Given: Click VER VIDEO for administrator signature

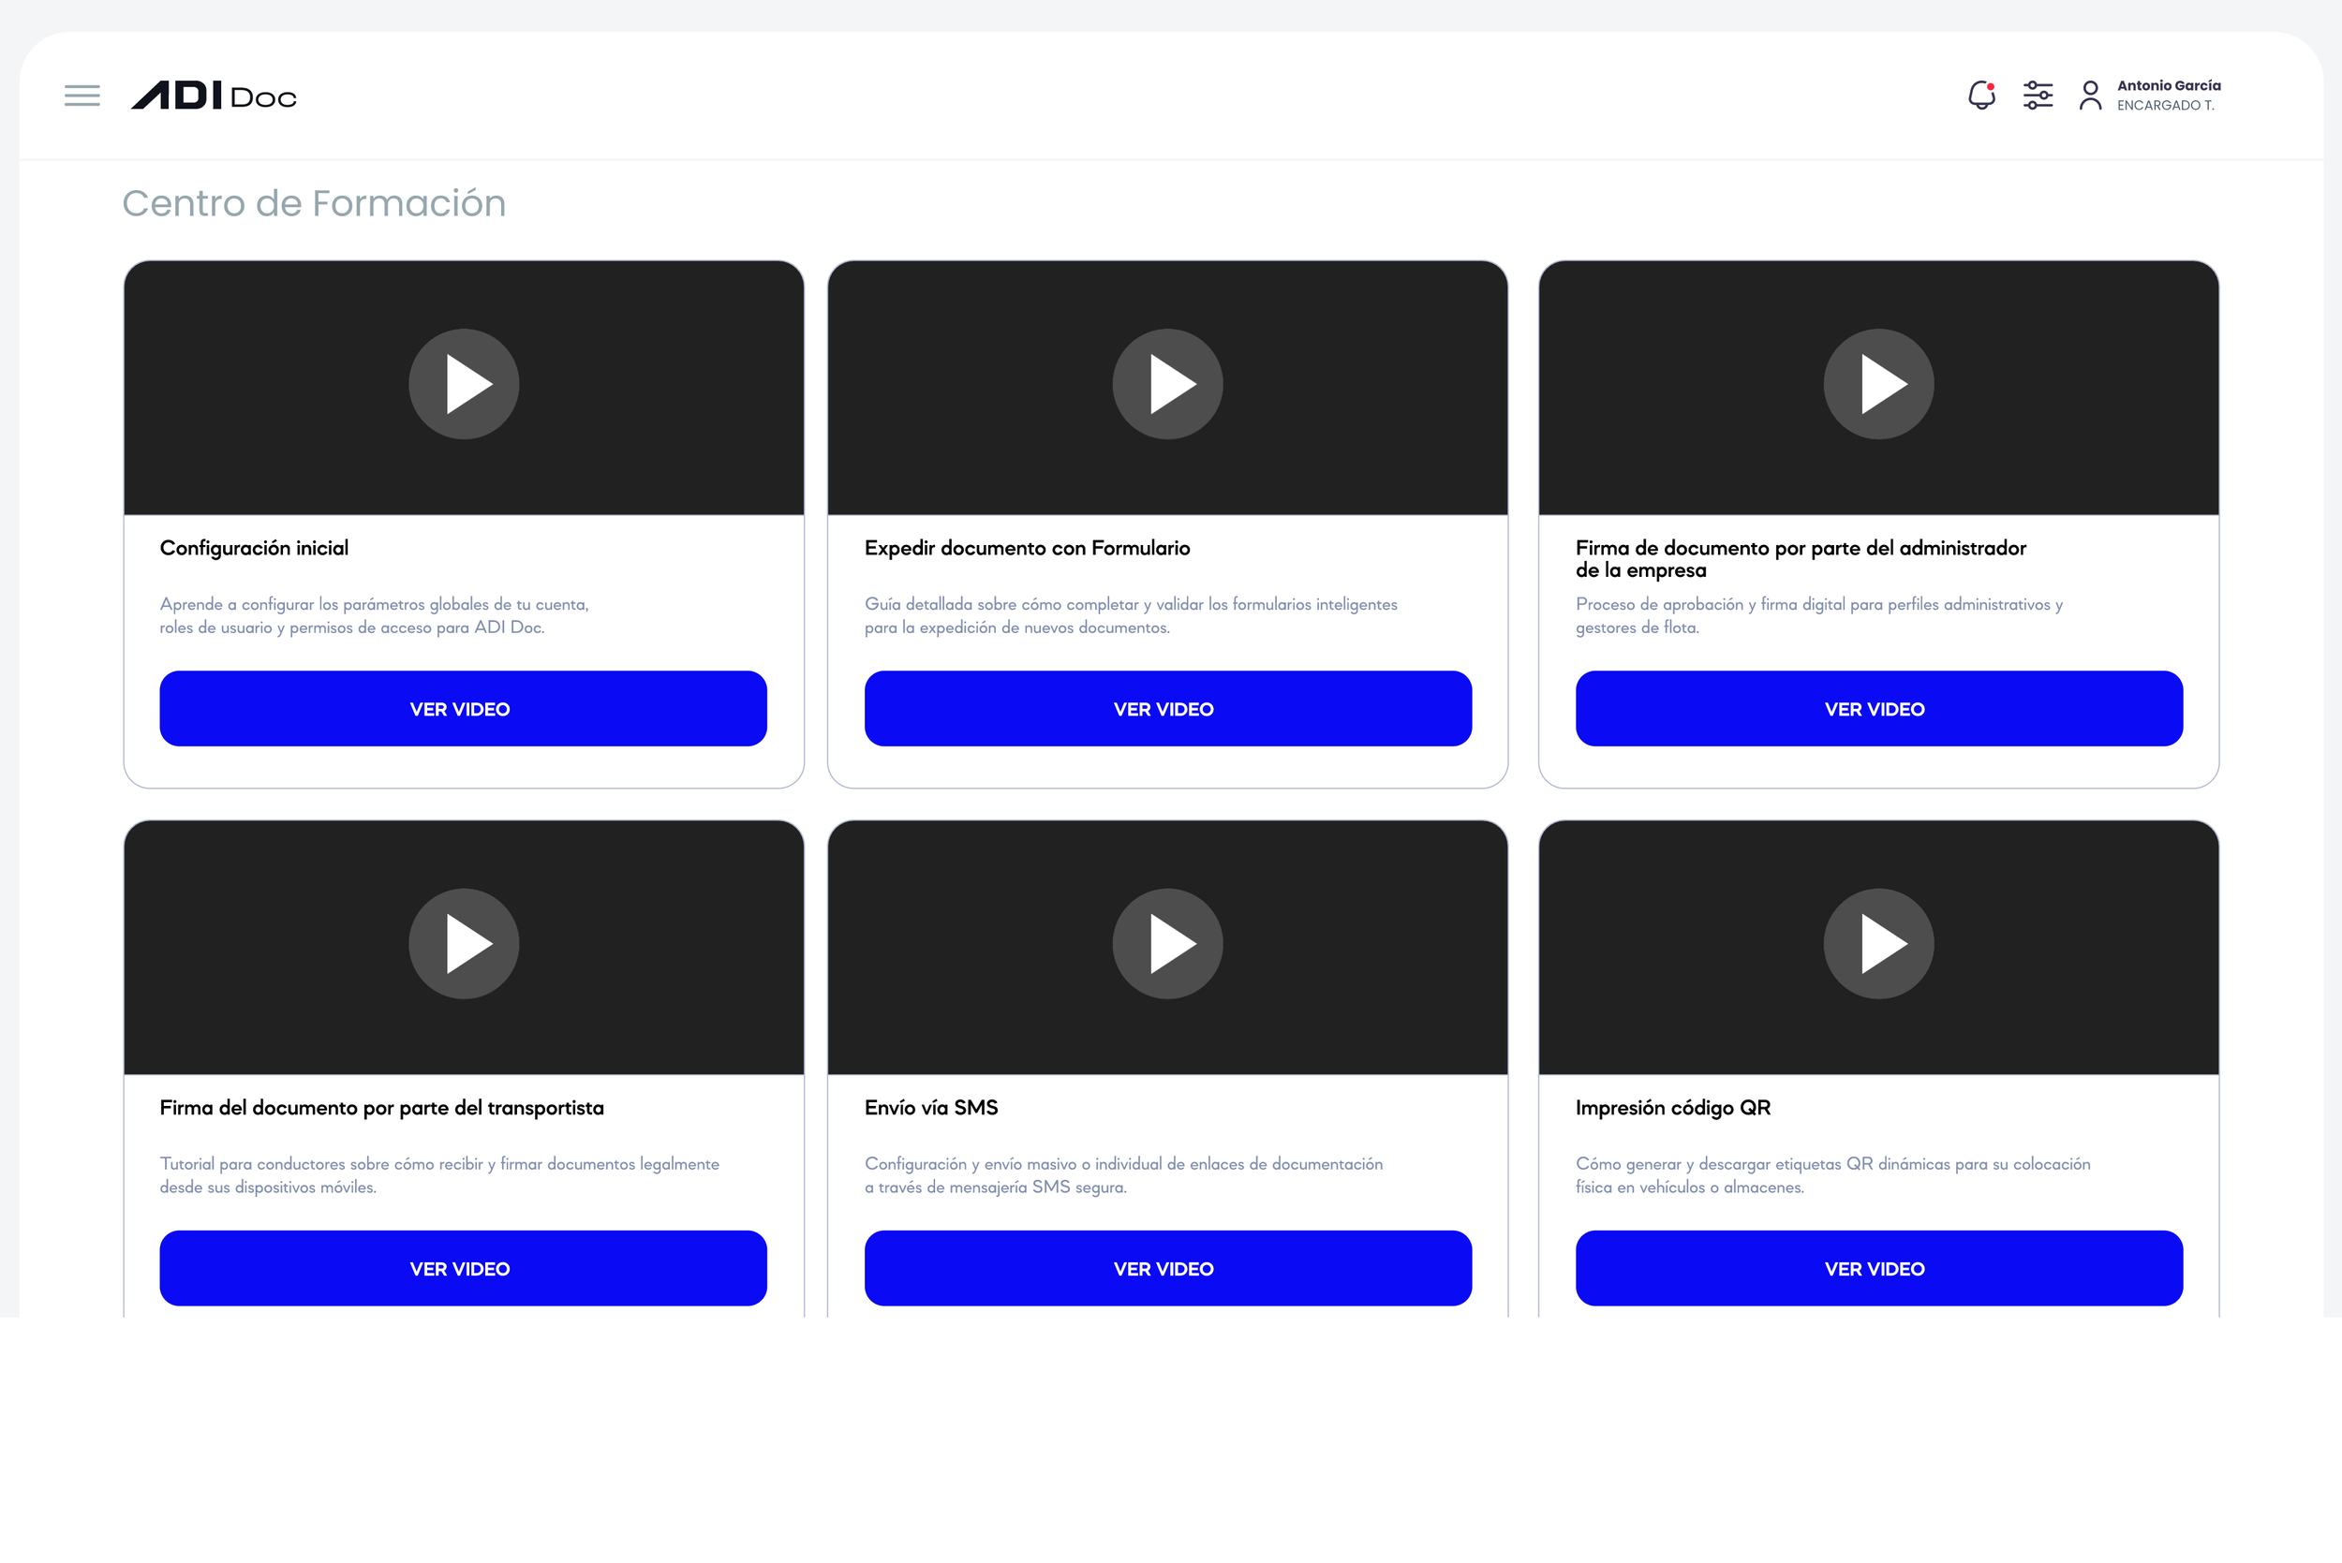Looking at the screenshot, I should 1878,709.
